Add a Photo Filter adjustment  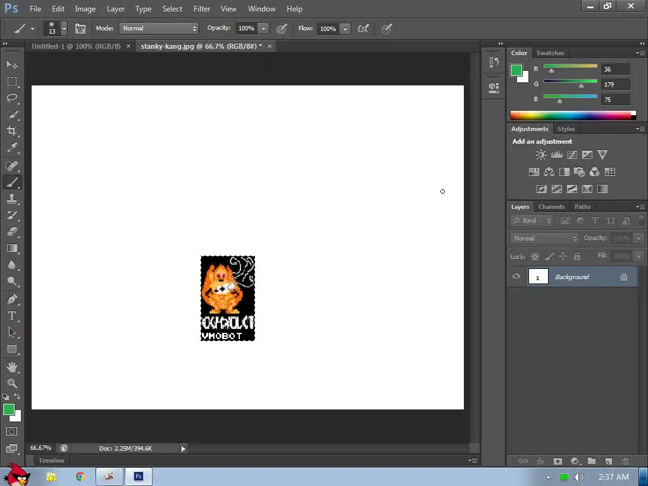point(580,172)
